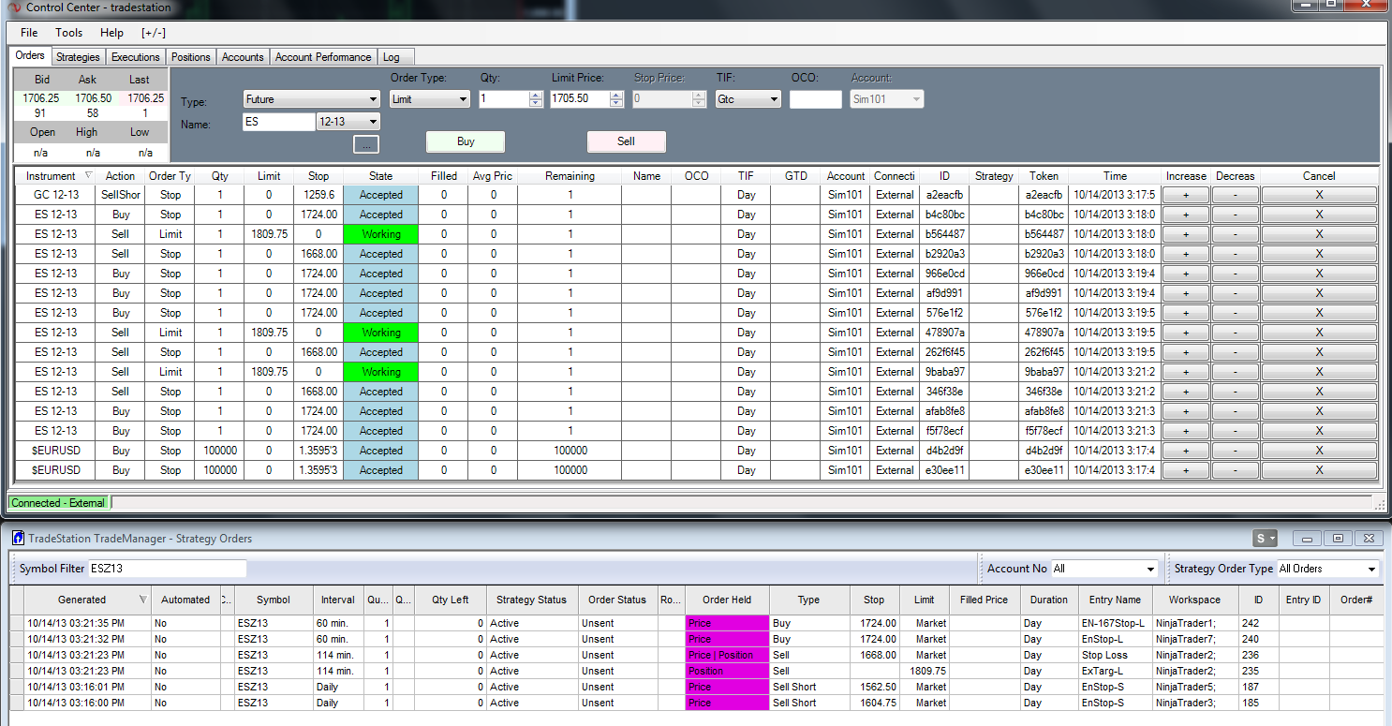
Task: Open the contract expiry 12-13 dropdown
Action: point(348,122)
